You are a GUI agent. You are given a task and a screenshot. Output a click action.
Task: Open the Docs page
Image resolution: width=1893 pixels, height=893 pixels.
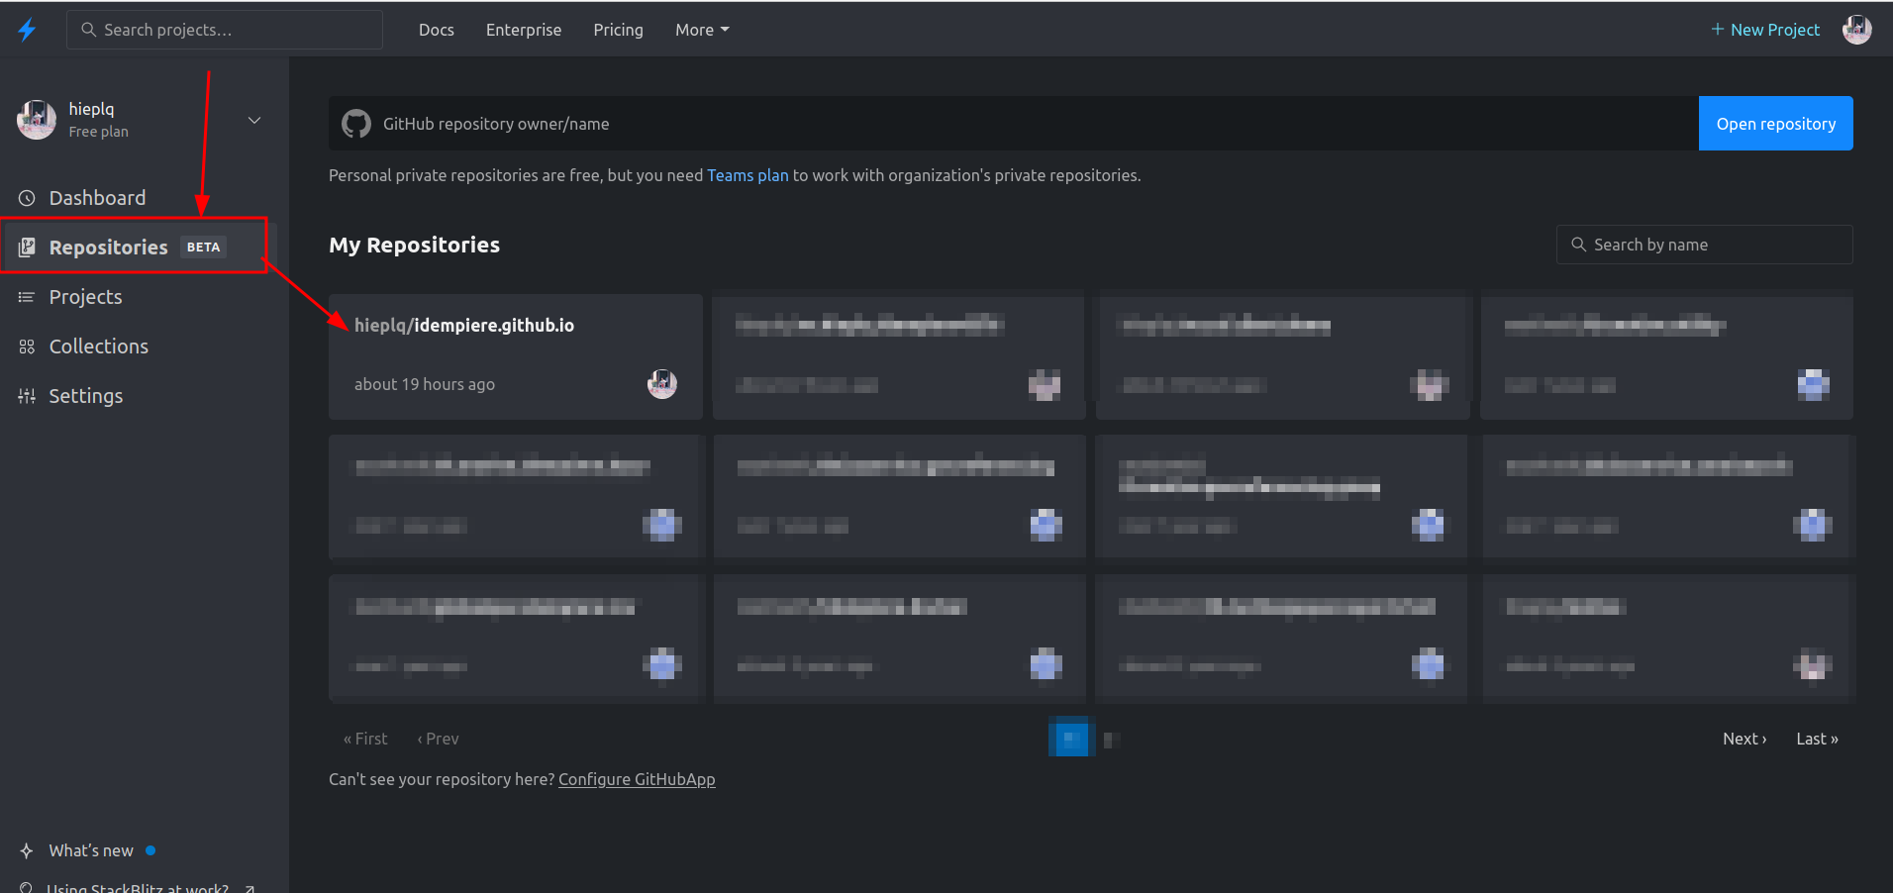pyautogui.click(x=436, y=30)
